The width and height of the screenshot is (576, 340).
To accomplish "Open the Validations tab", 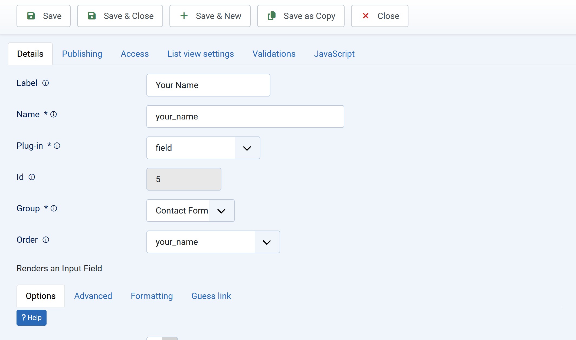I will point(274,54).
